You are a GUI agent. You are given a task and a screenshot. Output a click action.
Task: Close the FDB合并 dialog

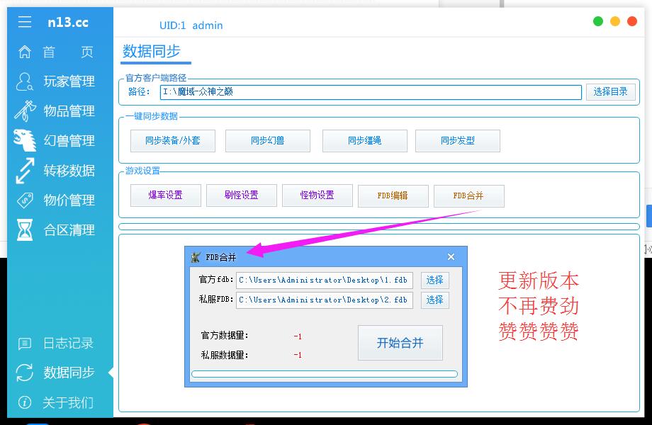[x=451, y=257]
